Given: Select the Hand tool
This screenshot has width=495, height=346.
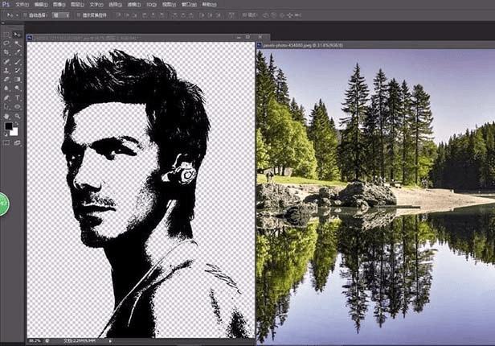Looking at the screenshot, I should coord(7,115).
